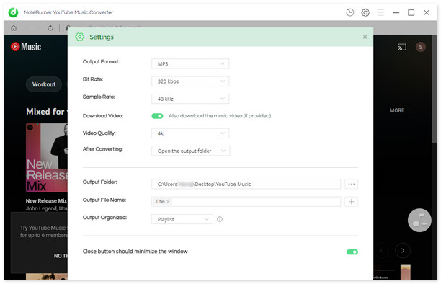Maximize the NoteBurner window
The image size is (441, 284).
411,12
